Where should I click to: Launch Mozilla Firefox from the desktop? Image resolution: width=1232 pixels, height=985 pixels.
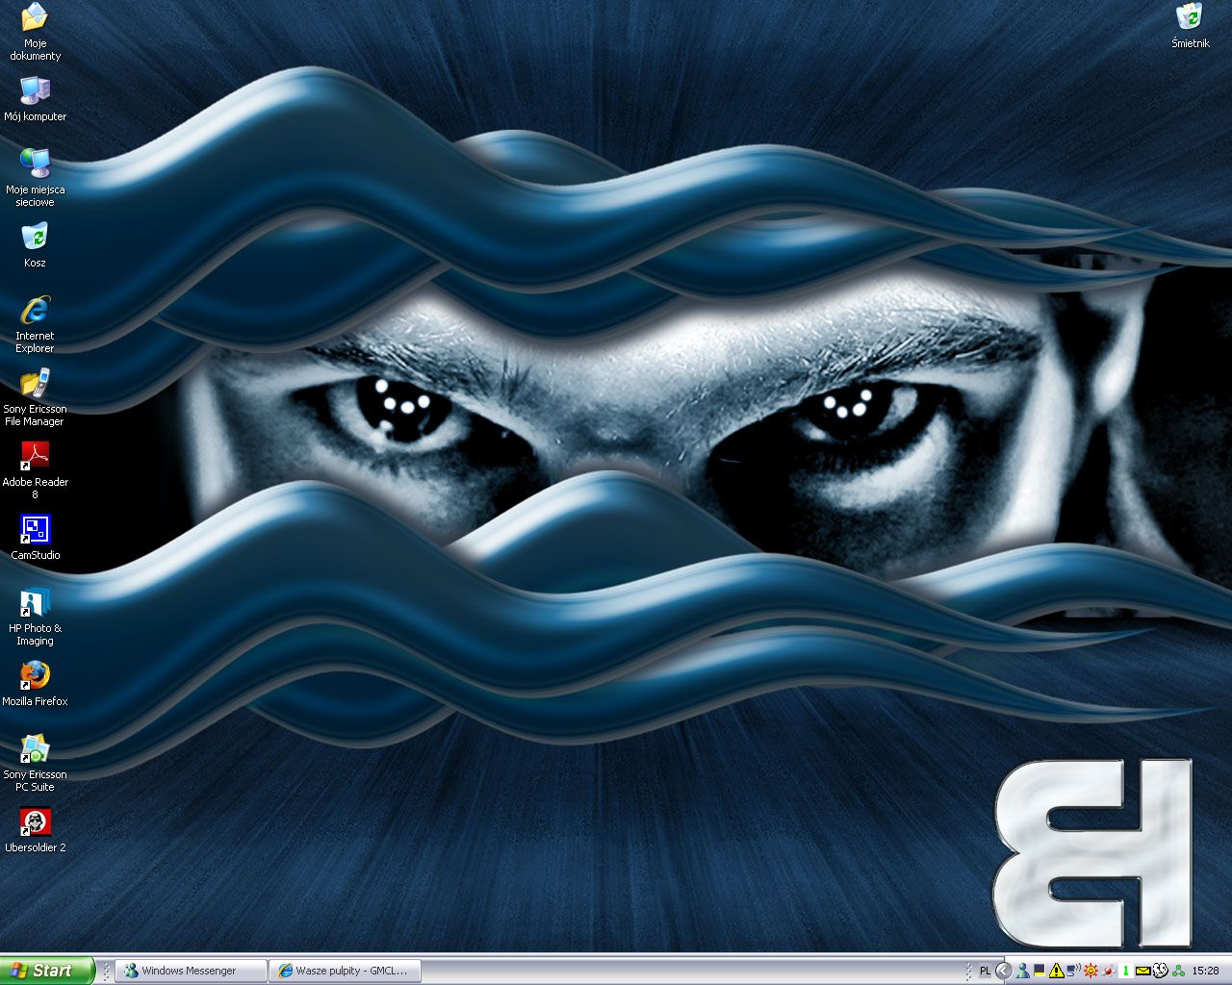click(35, 676)
